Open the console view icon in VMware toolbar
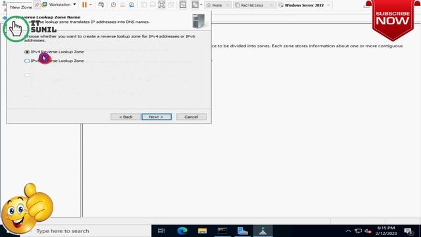 (x=183, y=5)
